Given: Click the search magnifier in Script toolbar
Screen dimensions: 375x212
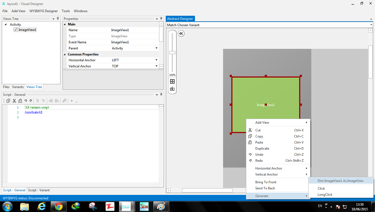Looking at the screenshot, I should click(64, 101).
